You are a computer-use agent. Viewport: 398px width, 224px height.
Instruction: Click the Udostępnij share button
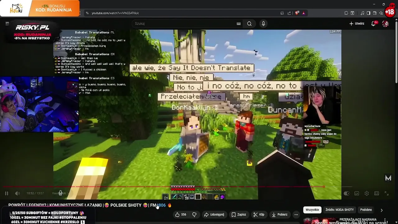tap(214, 214)
